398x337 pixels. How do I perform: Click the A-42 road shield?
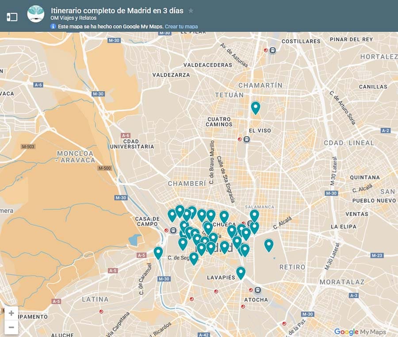(203, 335)
